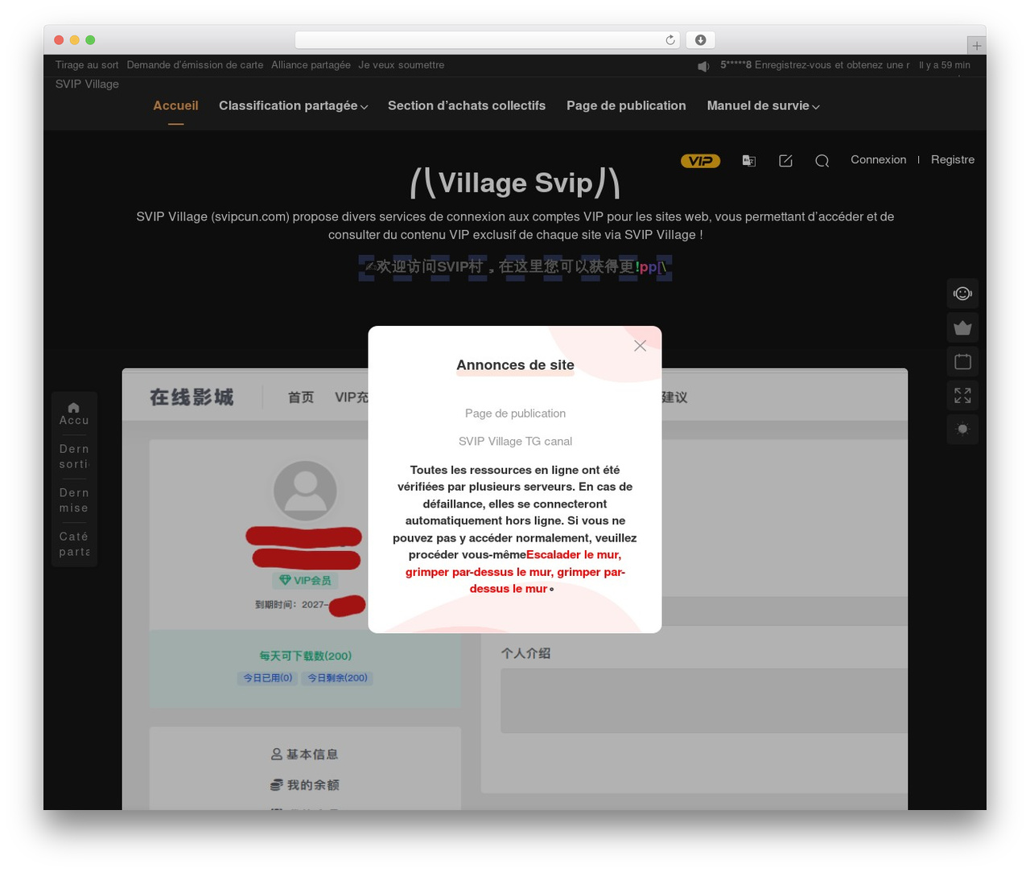Image resolution: width=1030 pixels, height=872 pixels.
Task: Click Alliance partagée link
Action: pos(311,65)
